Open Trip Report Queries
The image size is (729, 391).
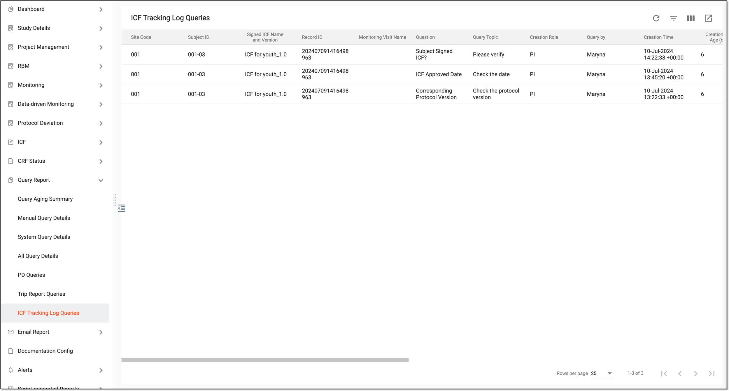pyautogui.click(x=41, y=294)
